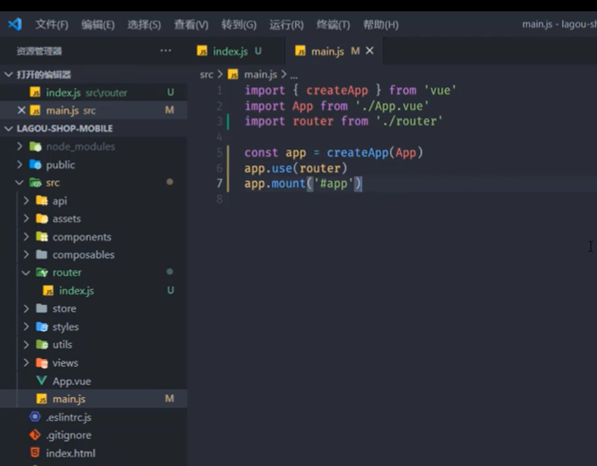Collapse the LAGOU-SHOP-MOBILE project section
The width and height of the screenshot is (597, 466).
pos(9,128)
